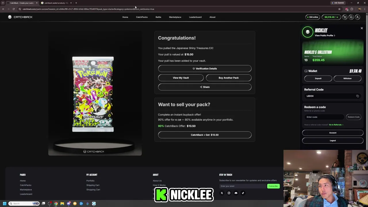Open footer How It Works link
The image size is (368, 207).
(159, 185)
